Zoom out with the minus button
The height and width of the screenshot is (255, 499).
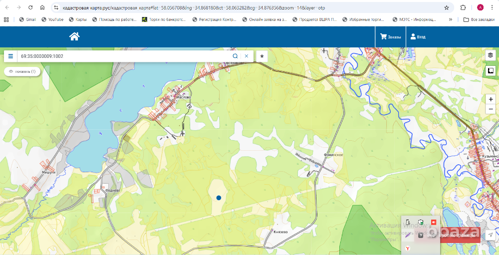point(491,110)
